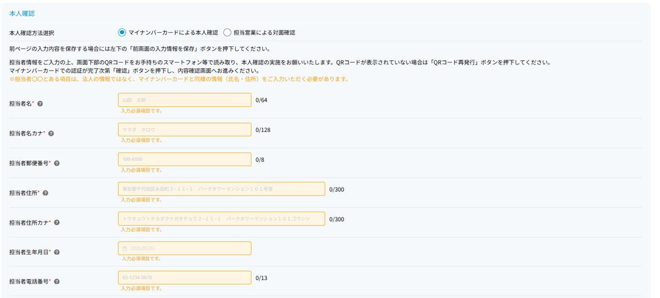This screenshot has width=660, height=298.
Task: Click the help icon beside 担当者住所カナ
Action: (57, 223)
